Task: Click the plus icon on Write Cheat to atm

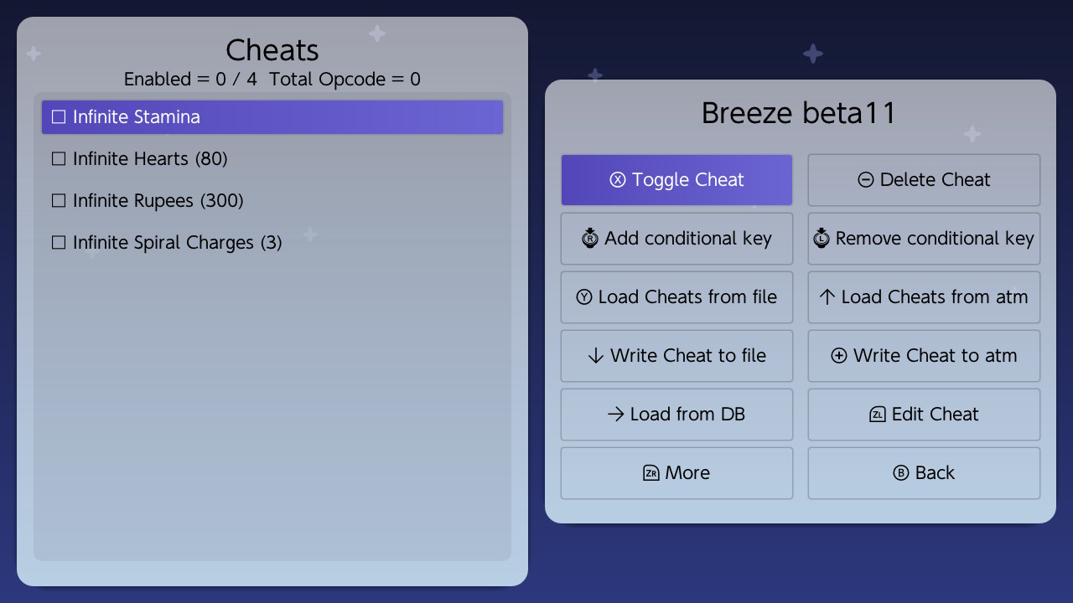Action: point(839,356)
